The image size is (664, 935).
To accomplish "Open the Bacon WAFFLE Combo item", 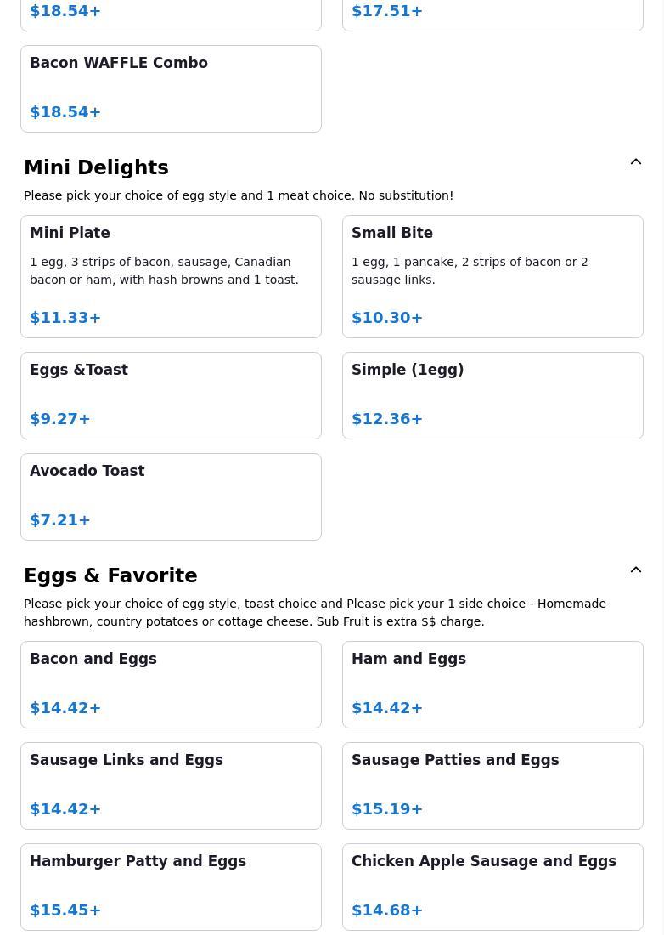I will click(171, 88).
